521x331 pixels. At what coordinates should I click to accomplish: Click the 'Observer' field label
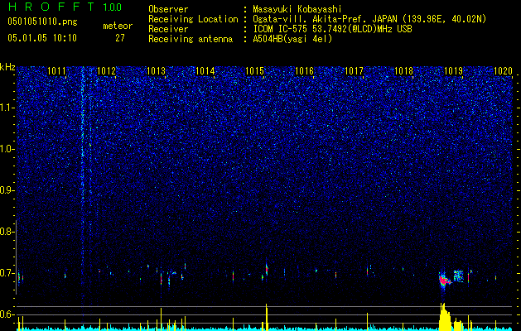tap(168, 9)
